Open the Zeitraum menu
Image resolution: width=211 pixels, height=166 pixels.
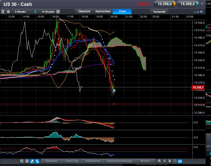[x=51, y=161]
